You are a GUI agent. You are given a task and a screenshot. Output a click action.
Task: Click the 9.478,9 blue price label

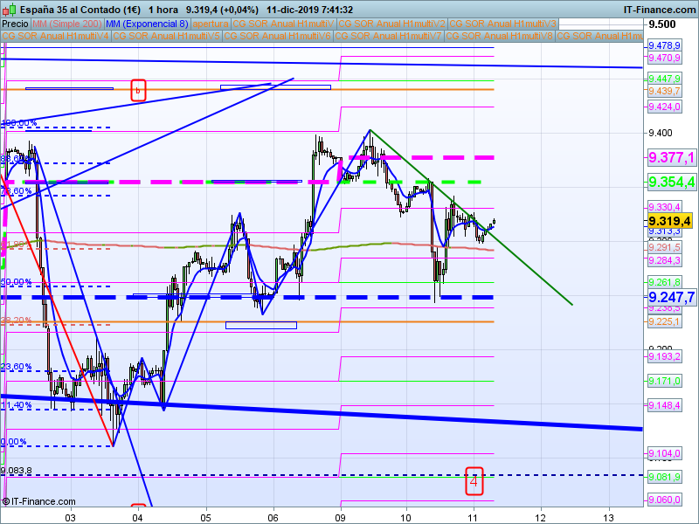[x=664, y=45]
